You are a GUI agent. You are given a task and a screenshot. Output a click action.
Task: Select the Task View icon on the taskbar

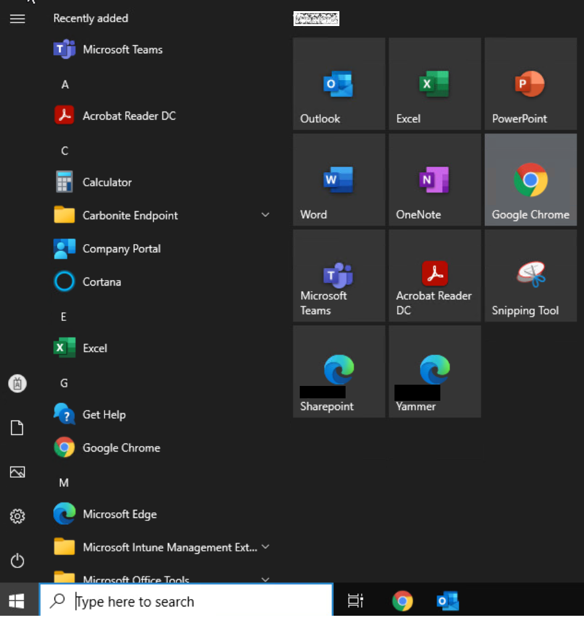click(x=355, y=600)
